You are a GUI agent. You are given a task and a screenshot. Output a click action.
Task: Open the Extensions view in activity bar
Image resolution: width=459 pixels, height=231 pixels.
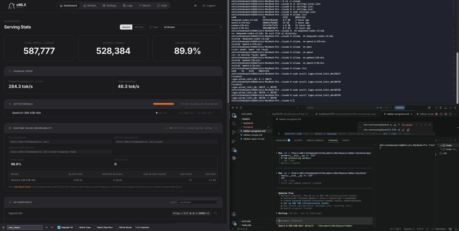pos(234,149)
